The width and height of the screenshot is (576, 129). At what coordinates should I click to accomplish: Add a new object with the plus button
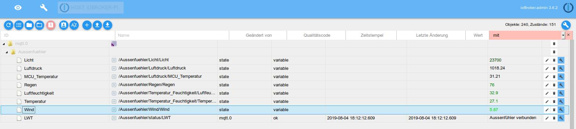(87, 25)
